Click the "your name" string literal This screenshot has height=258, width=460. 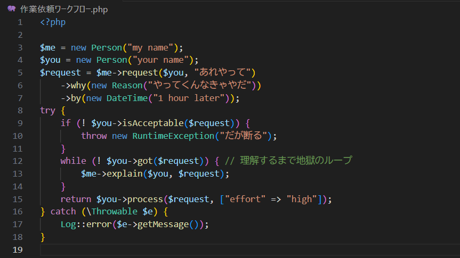coord(163,60)
